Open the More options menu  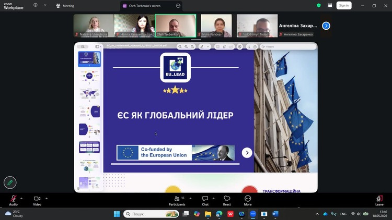pyautogui.click(x=248, y=200)
